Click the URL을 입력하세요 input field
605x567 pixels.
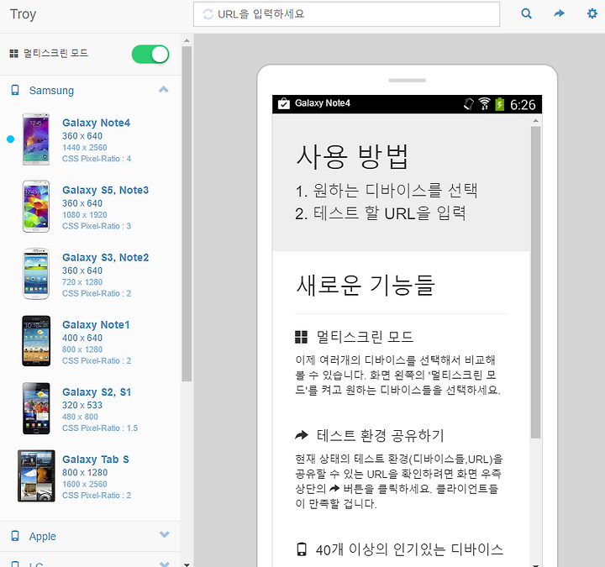[x=346, y=14]
